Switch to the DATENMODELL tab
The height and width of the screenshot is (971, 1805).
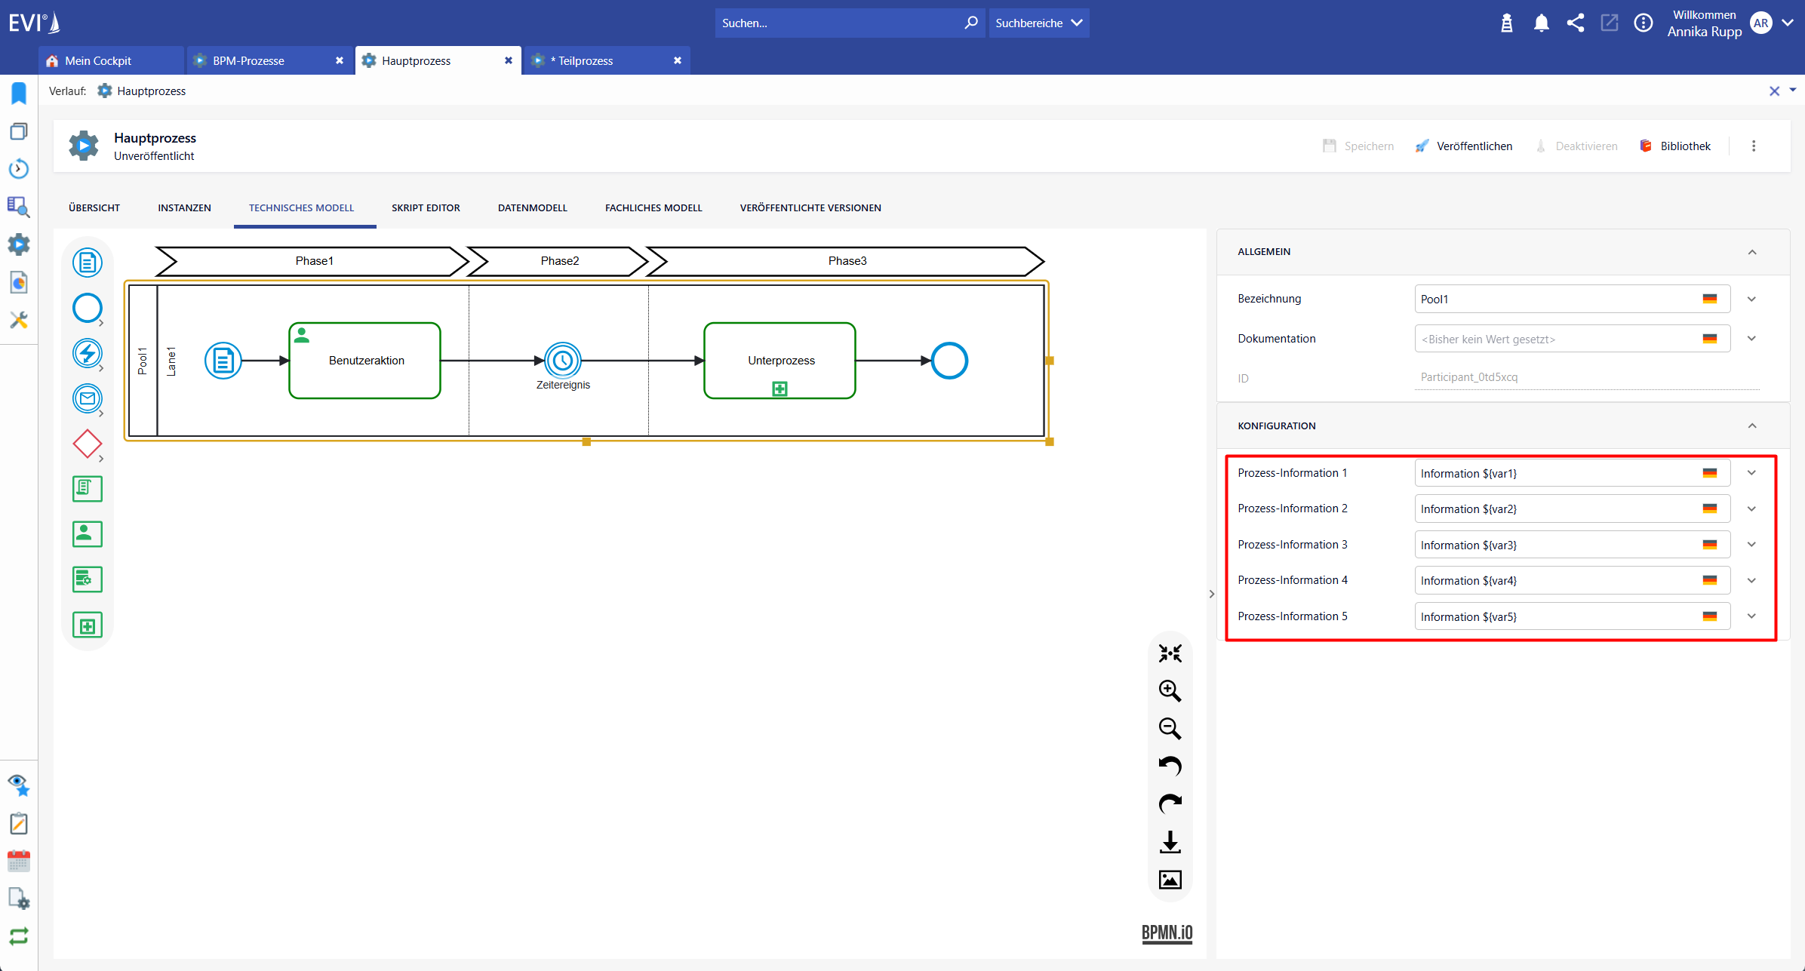[532, 207]
